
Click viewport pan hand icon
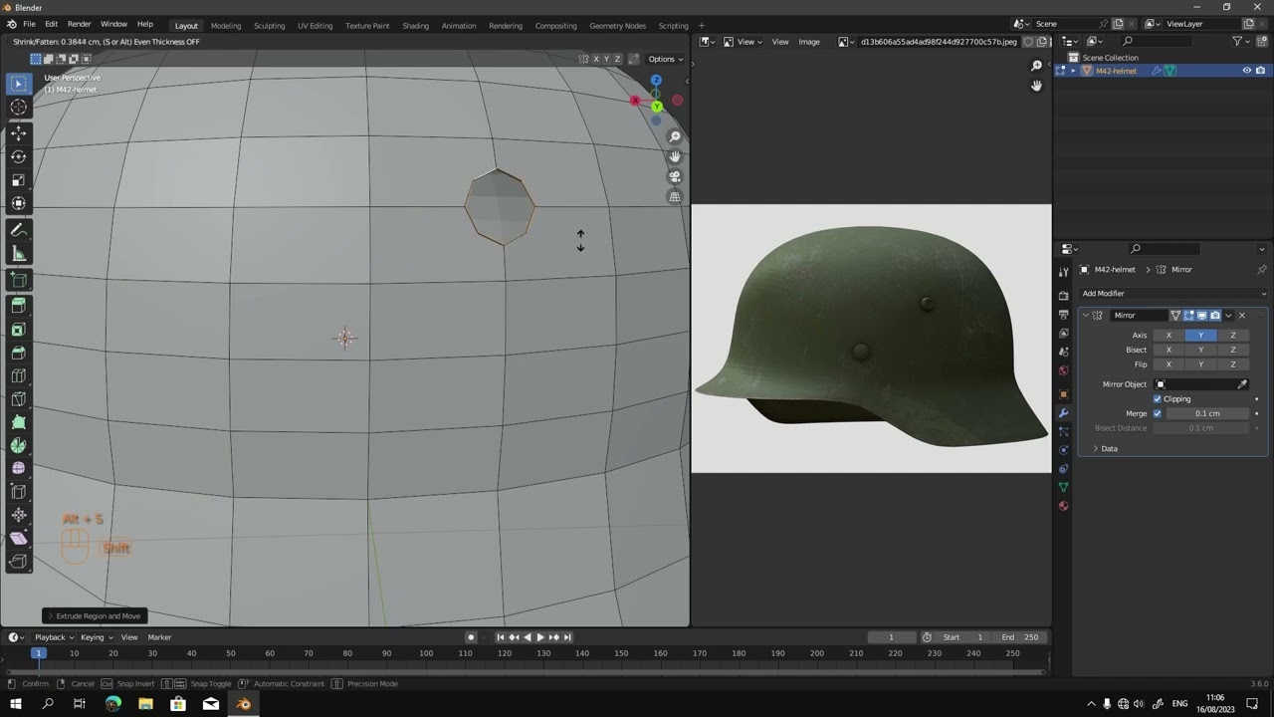click(x=675, y=156)
